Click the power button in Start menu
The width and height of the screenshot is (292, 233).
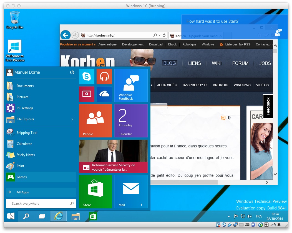72,72
